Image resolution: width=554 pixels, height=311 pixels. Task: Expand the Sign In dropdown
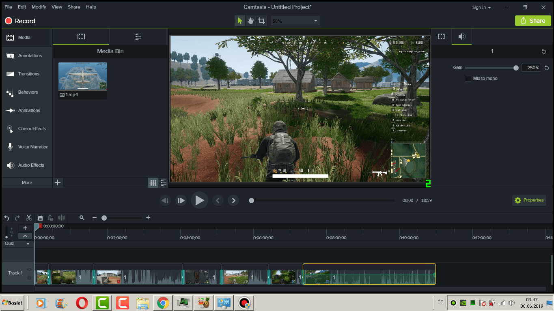481,7
